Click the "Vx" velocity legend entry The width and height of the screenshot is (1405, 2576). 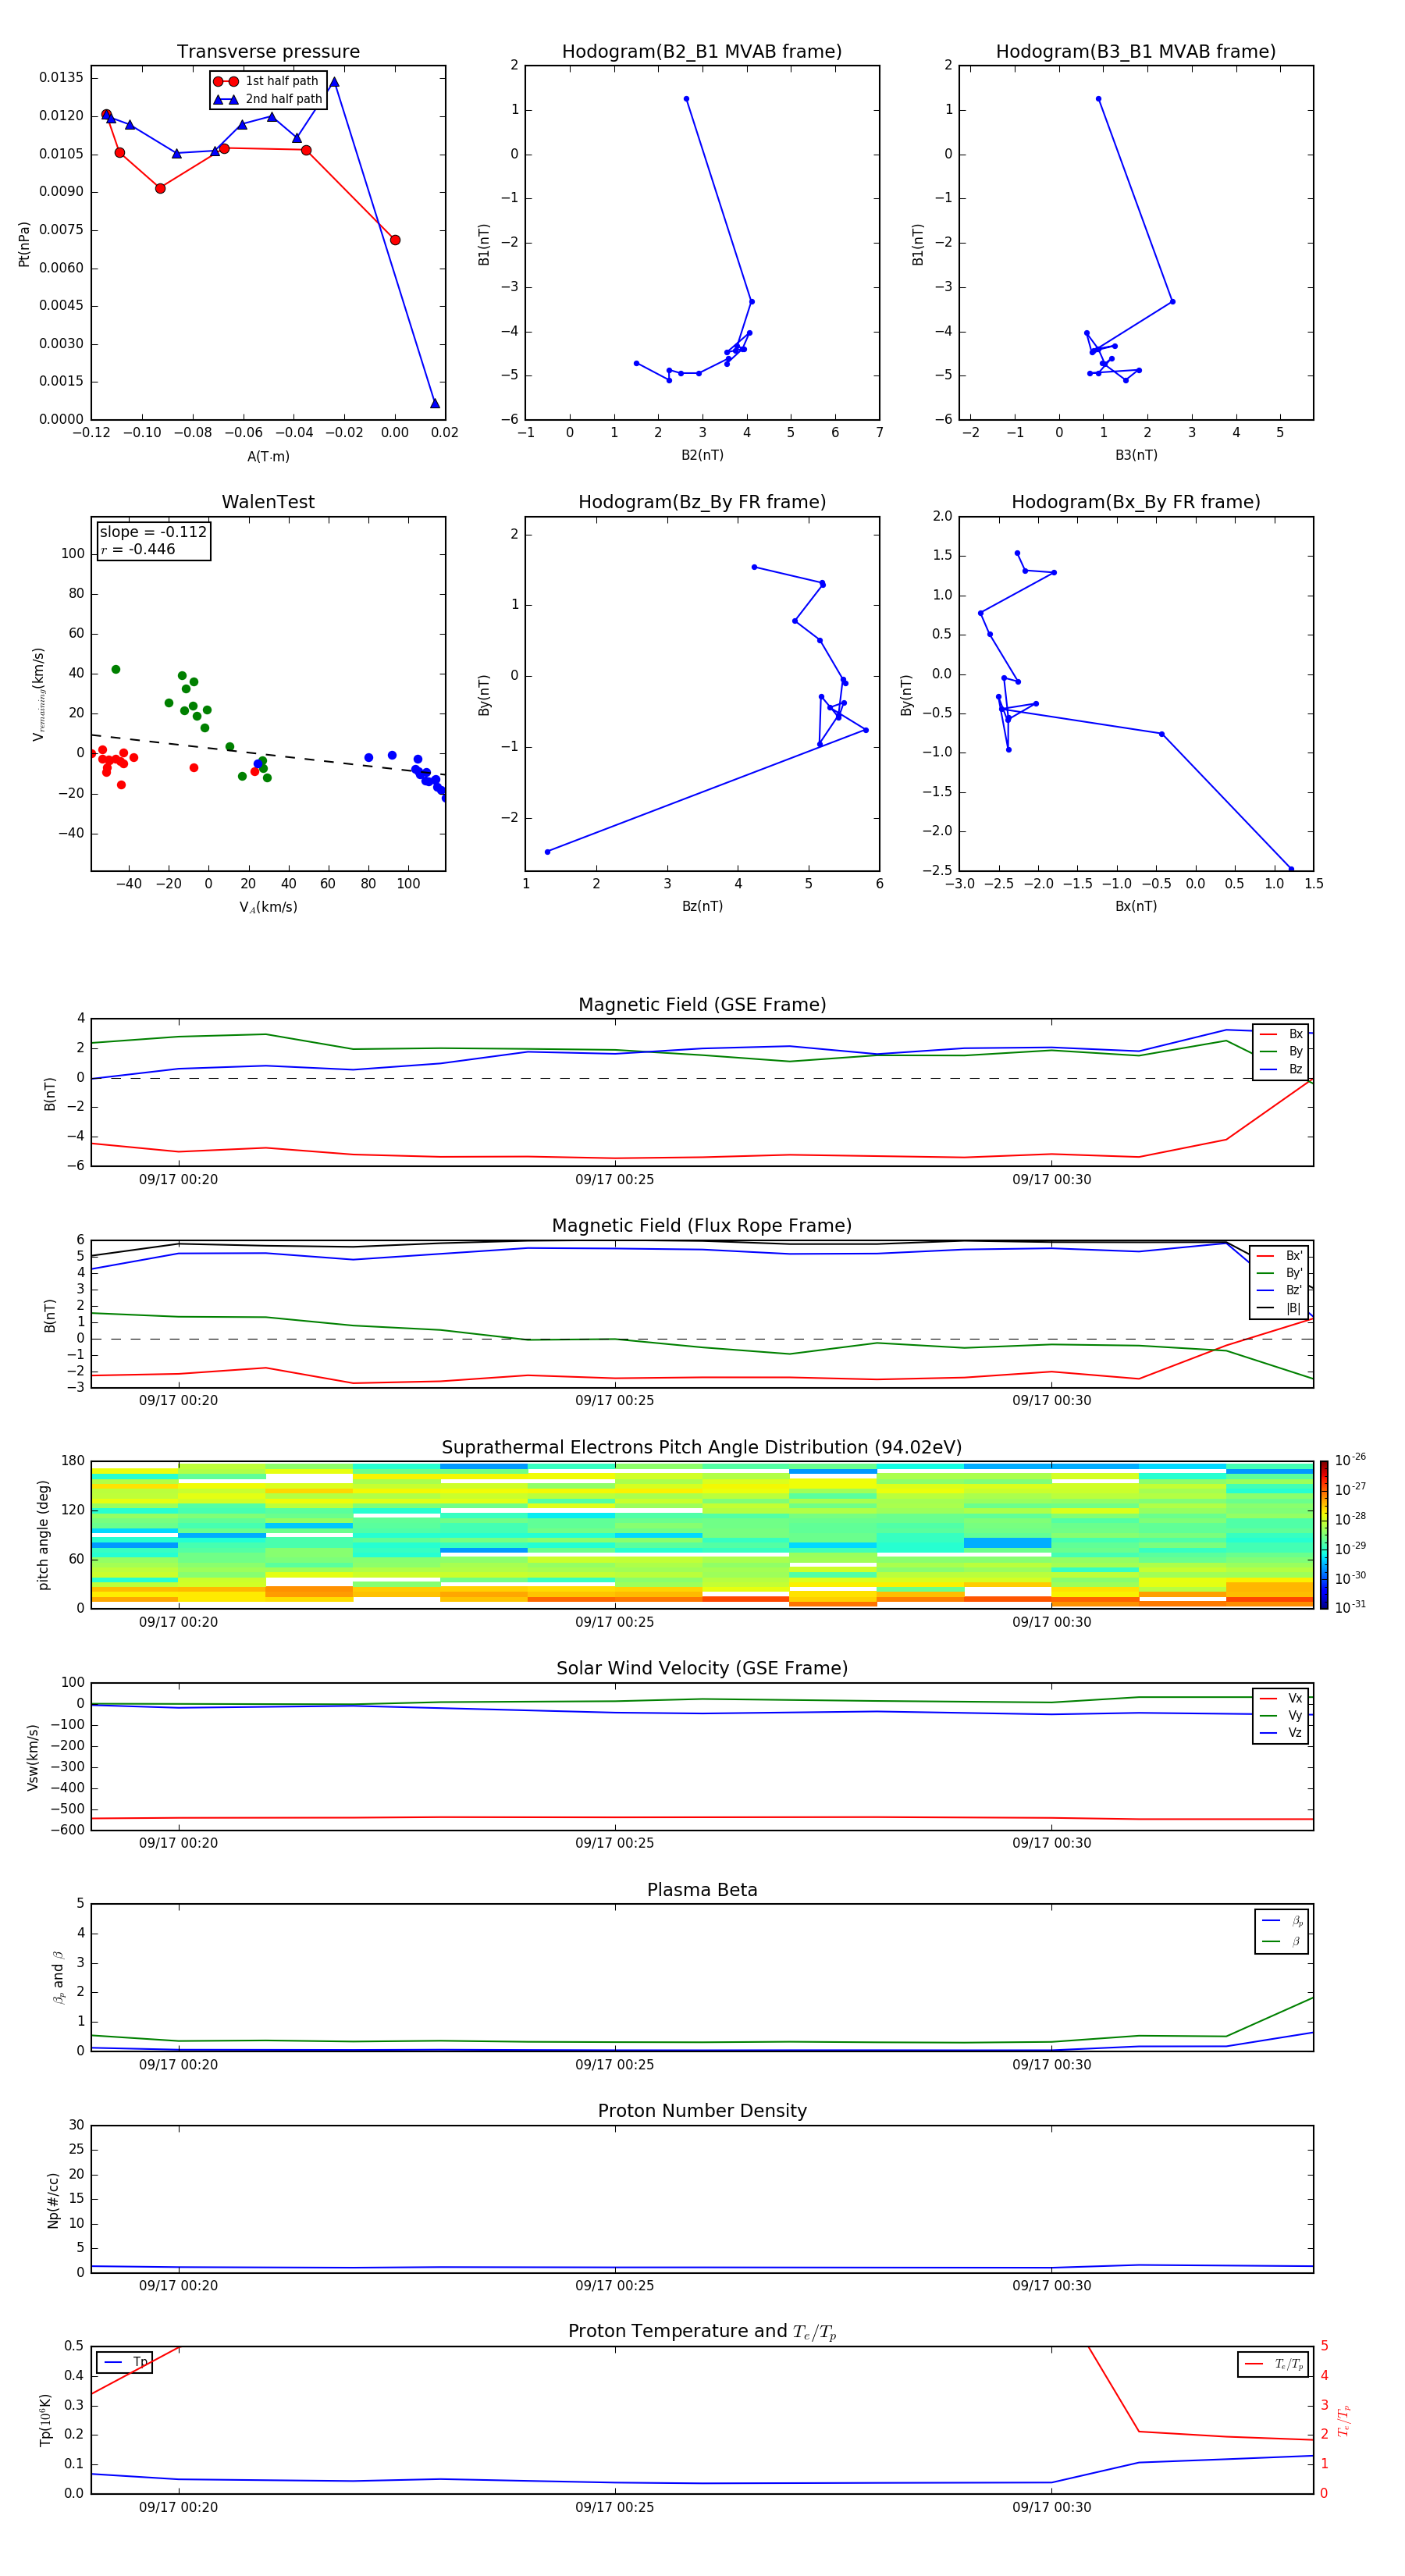(x=1281, y=1698)
